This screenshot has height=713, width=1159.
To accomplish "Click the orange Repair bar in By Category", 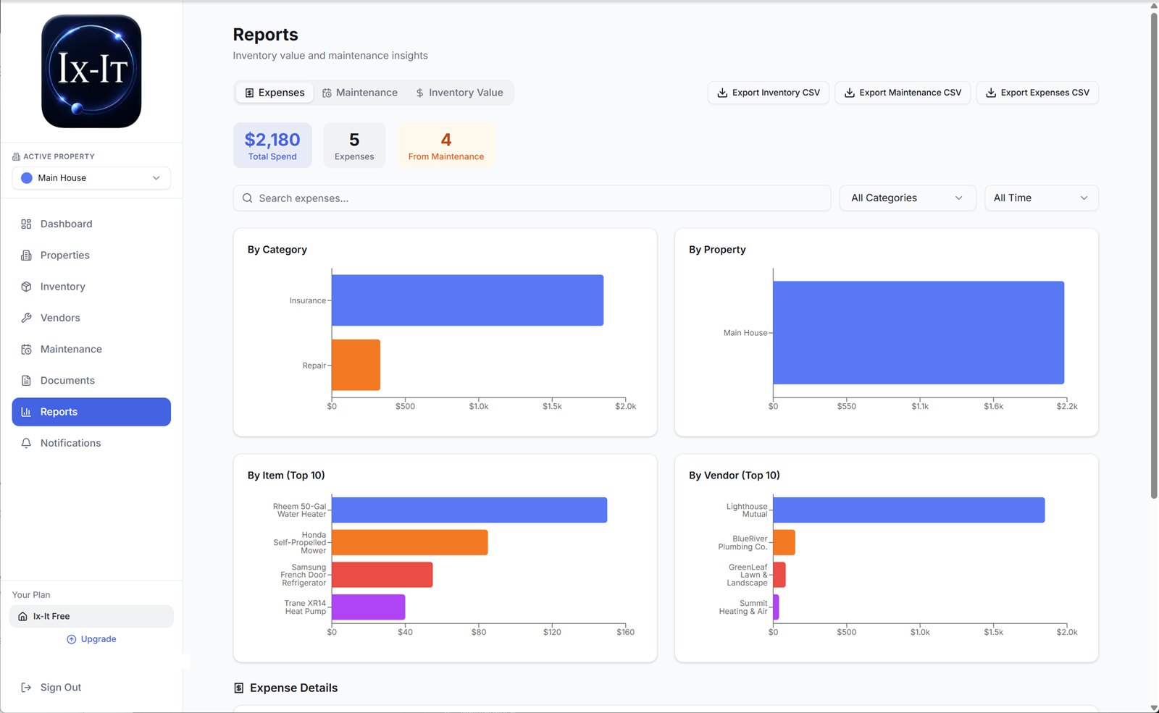I will point(356,365).
